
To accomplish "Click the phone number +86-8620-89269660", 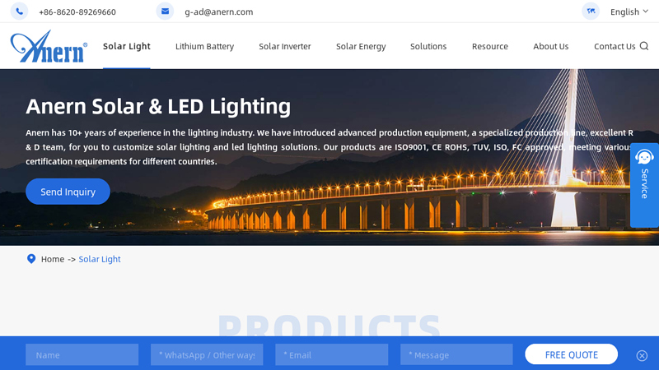I will (x=77, y=12).
